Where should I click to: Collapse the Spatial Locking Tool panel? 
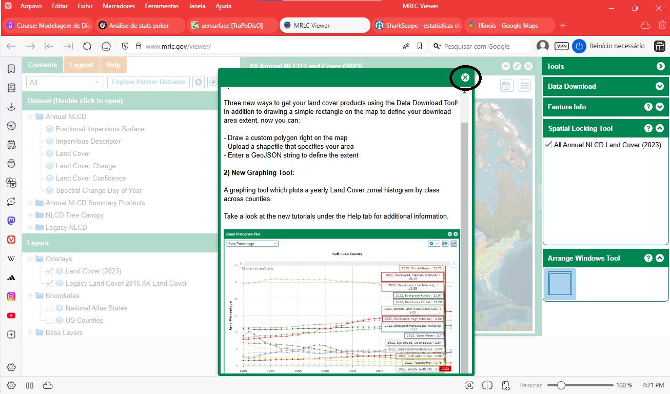click(x=660, y=128)
